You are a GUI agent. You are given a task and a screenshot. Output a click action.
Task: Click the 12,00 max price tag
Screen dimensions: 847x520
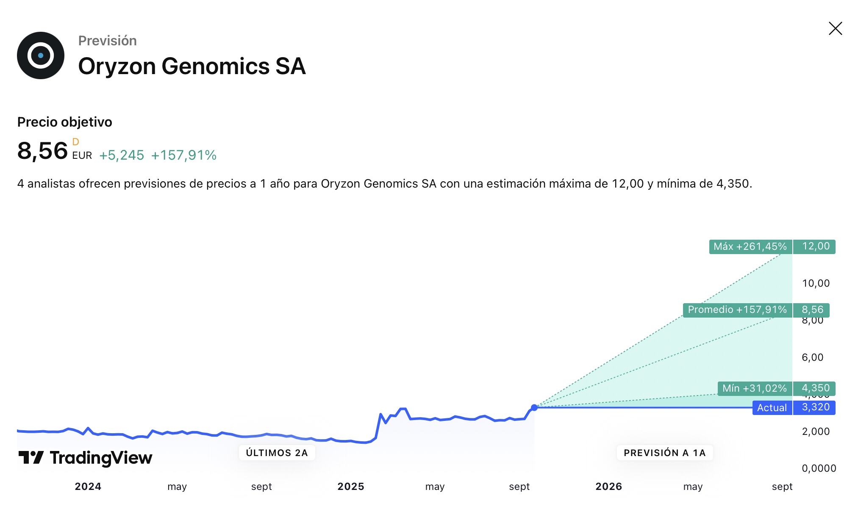(814, 247)
